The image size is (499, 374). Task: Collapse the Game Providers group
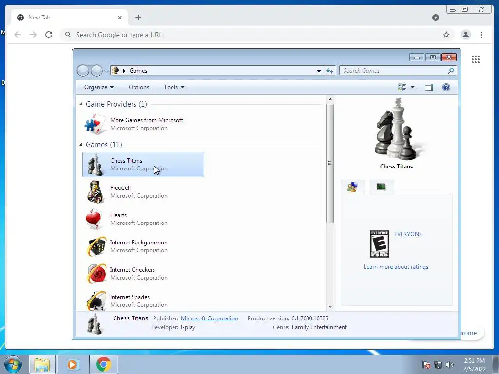pos(81,104)
